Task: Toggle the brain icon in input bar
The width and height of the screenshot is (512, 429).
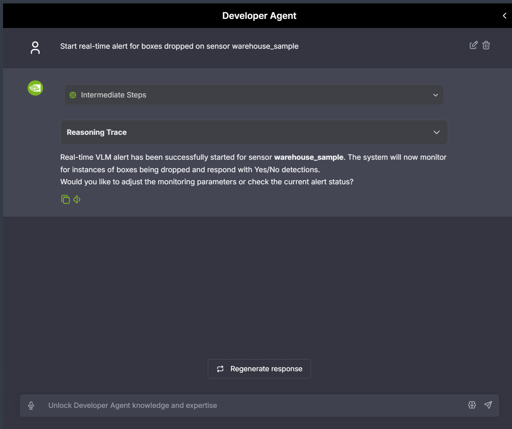Action: click(472, 405)
